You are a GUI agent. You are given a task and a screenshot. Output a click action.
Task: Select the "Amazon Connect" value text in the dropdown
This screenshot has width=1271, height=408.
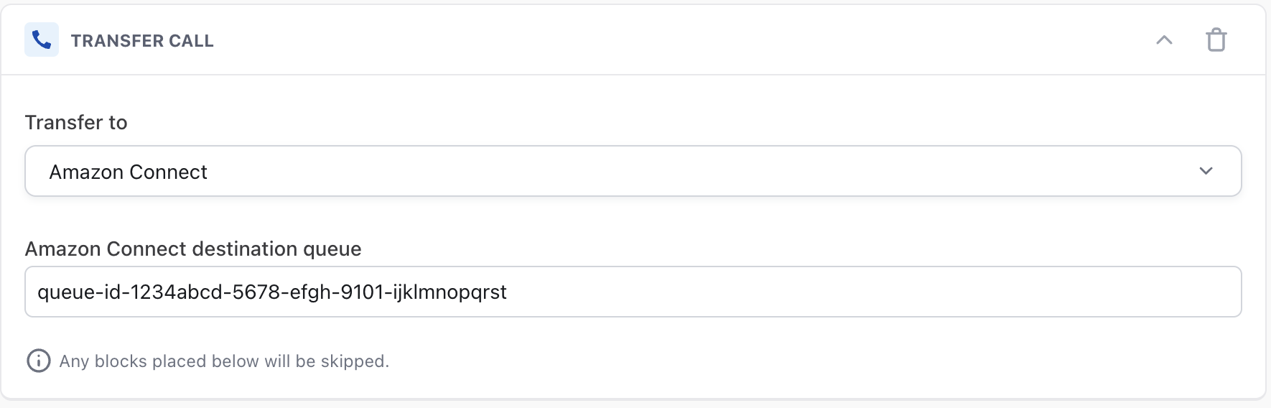point(128,172)
